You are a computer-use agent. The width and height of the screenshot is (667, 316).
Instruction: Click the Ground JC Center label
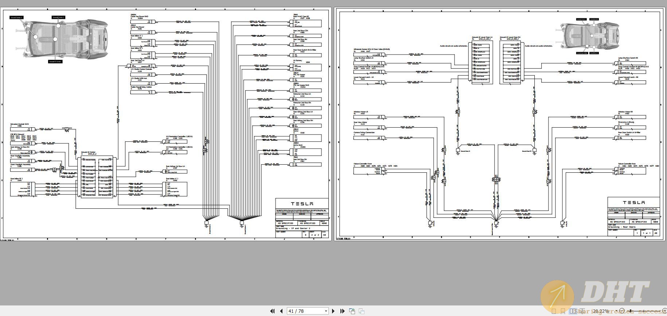tap(88, 152)
